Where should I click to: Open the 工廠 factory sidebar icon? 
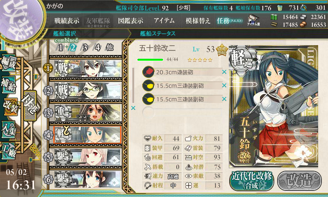9,151
